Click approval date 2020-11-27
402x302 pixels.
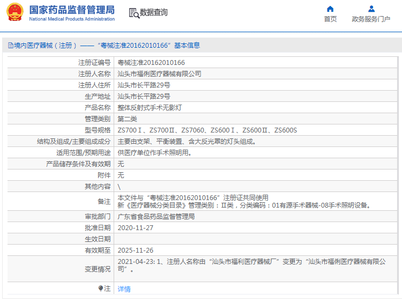pos(136,228)
